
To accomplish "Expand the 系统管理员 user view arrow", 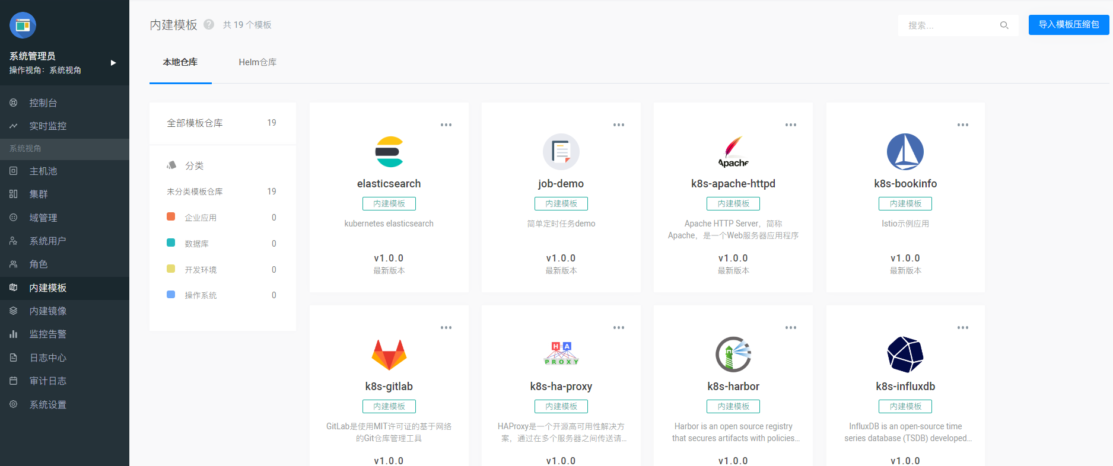I will point(113,63).
